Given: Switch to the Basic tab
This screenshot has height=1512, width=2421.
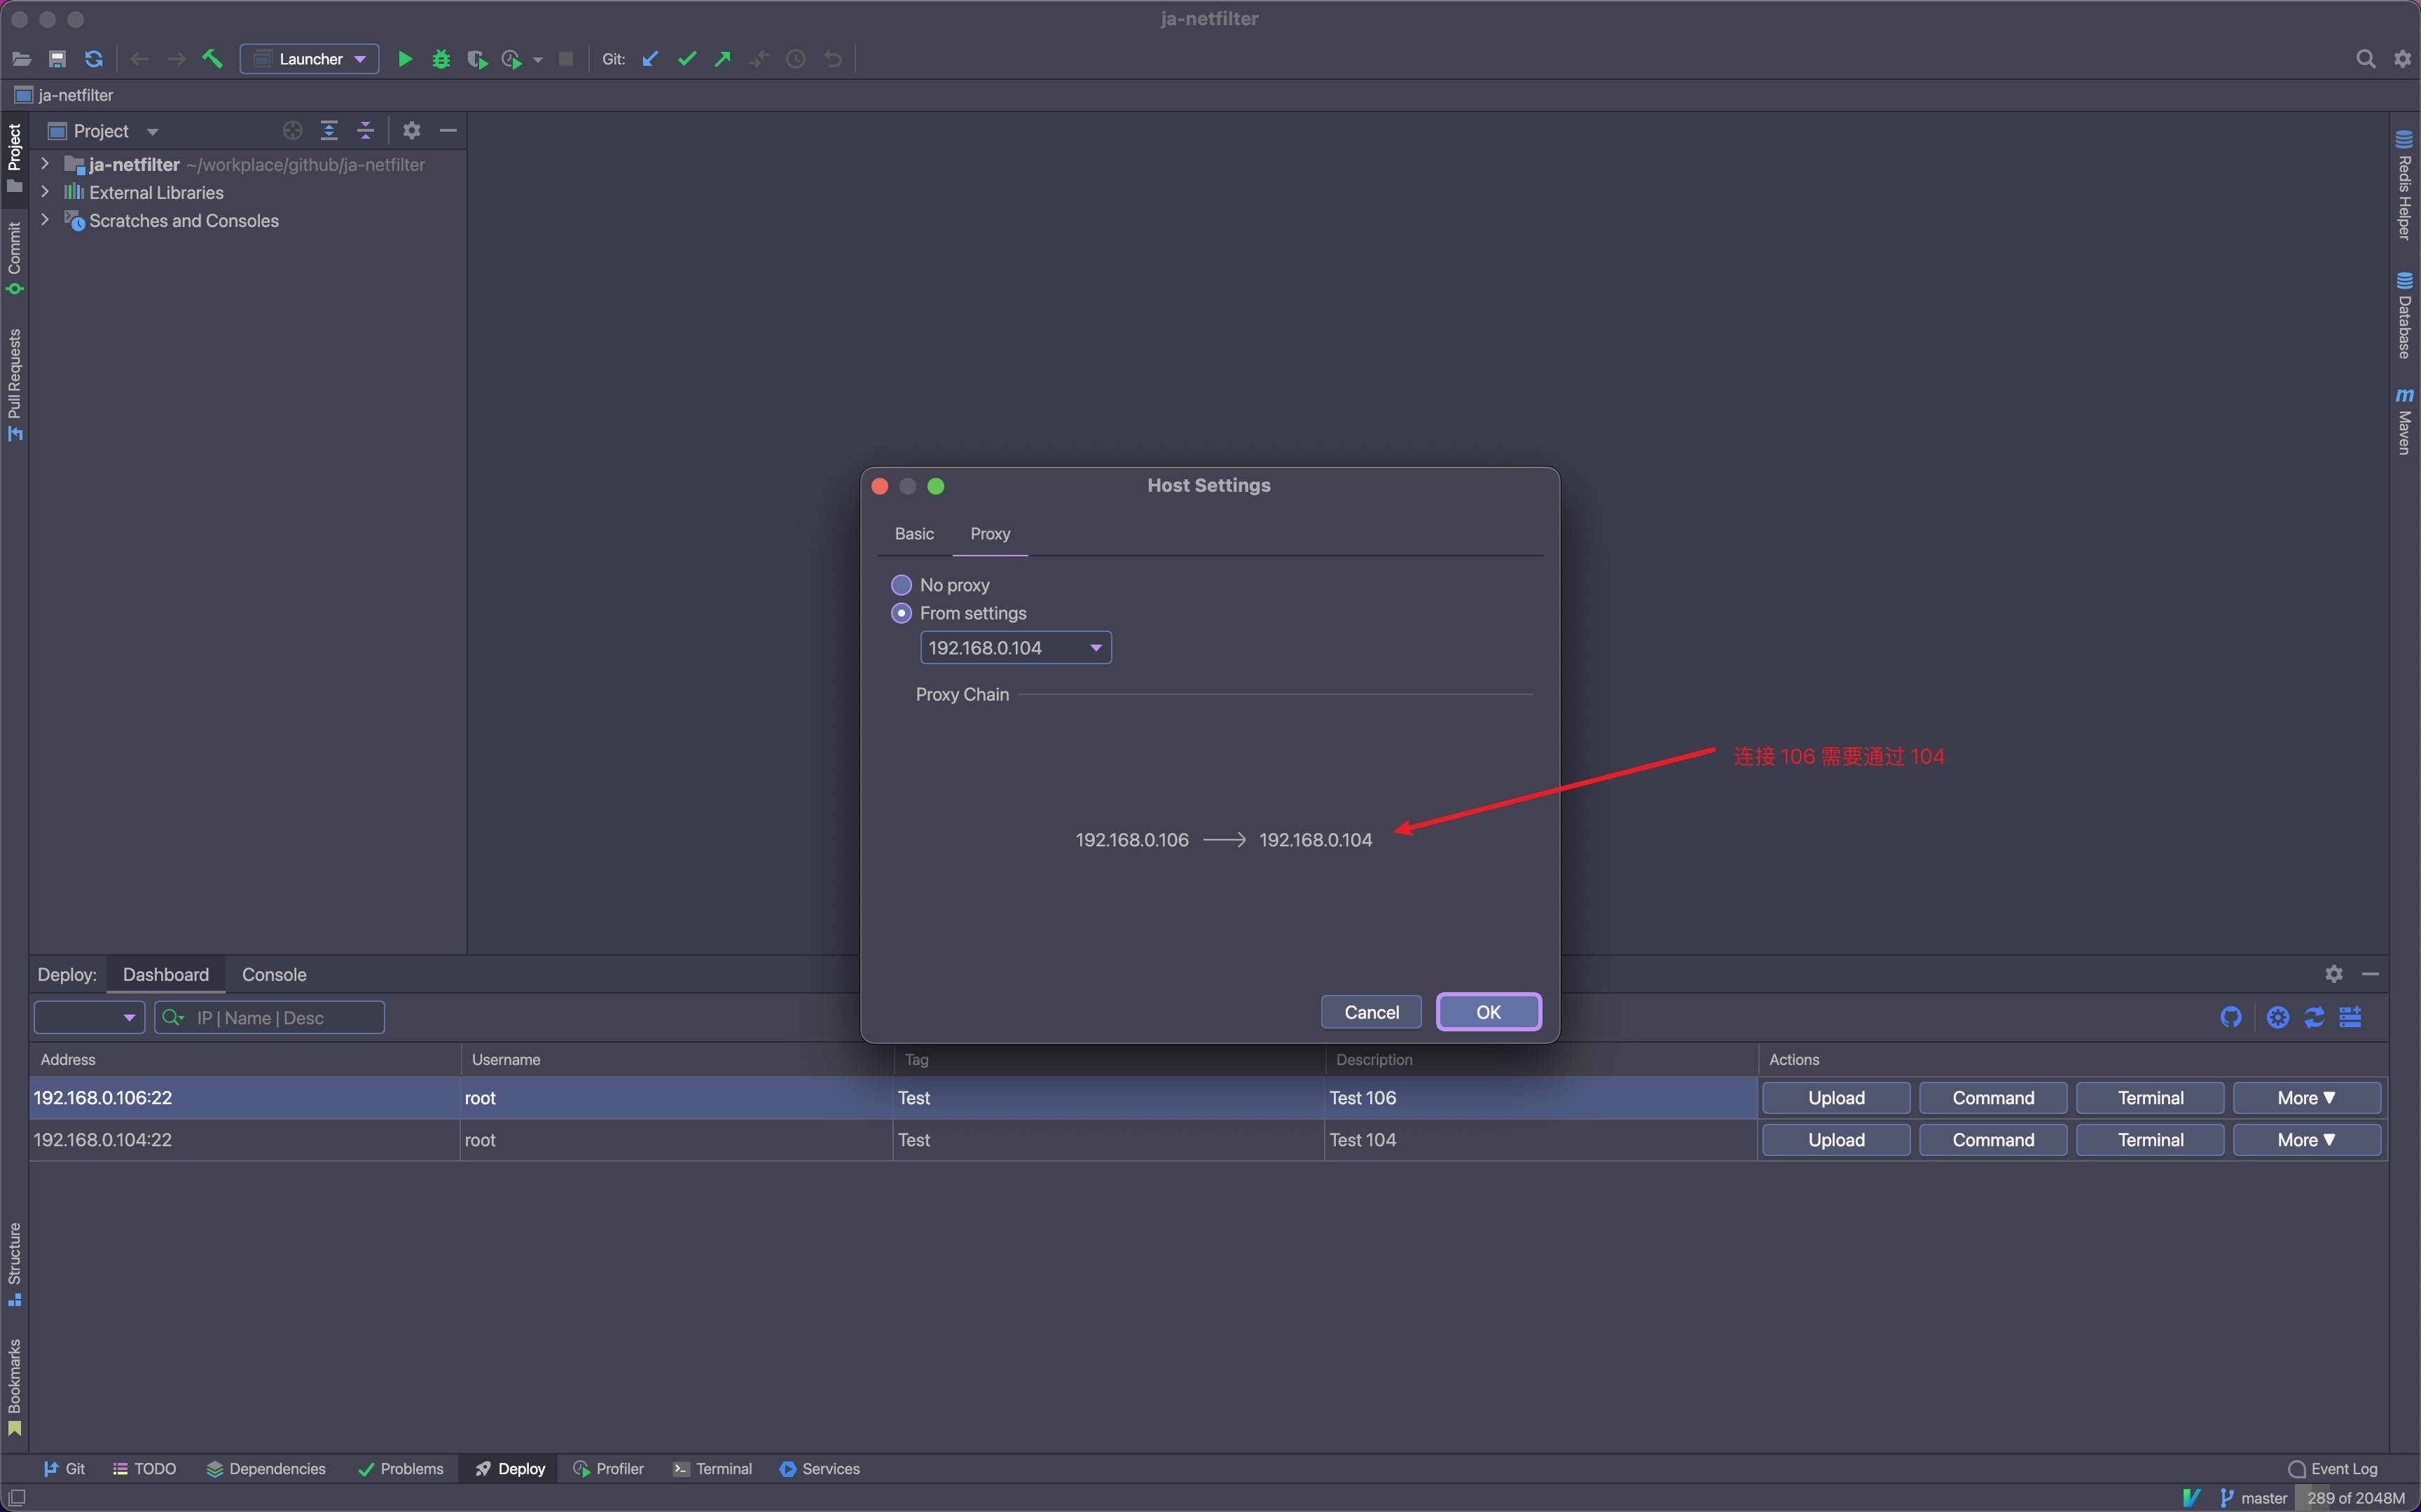Looking at the screenshot, I should (x=913, y=534).
